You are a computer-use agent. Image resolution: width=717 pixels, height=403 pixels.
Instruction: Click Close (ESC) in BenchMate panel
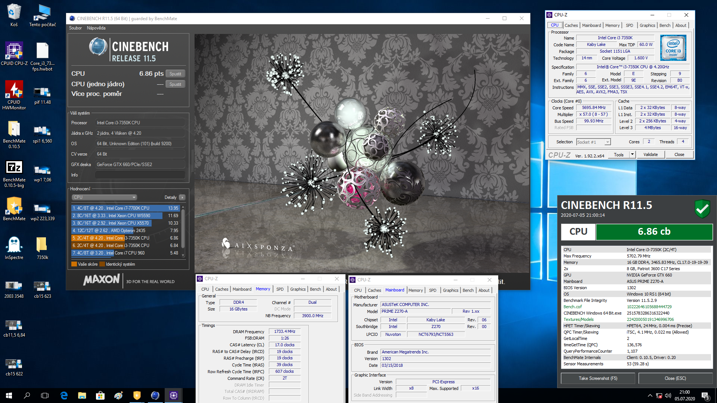(675, 378)
